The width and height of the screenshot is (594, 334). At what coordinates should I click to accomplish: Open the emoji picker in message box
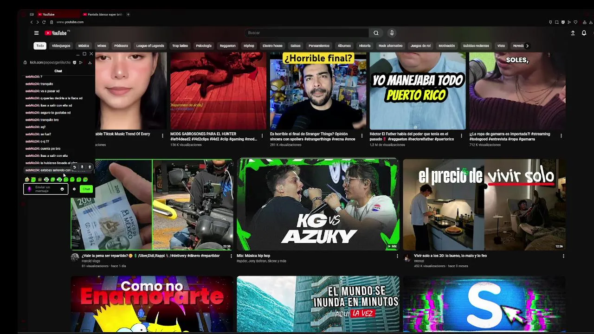[x=62, y=189]
